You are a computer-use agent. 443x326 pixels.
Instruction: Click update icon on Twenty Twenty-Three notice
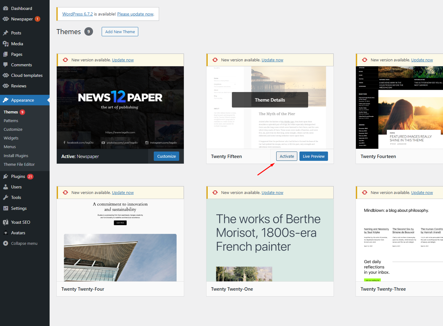coord(365,192)
